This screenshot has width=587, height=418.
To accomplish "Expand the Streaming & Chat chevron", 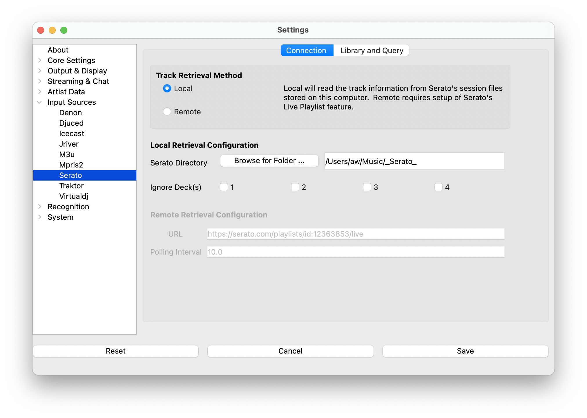I will (x=40, y=81).
